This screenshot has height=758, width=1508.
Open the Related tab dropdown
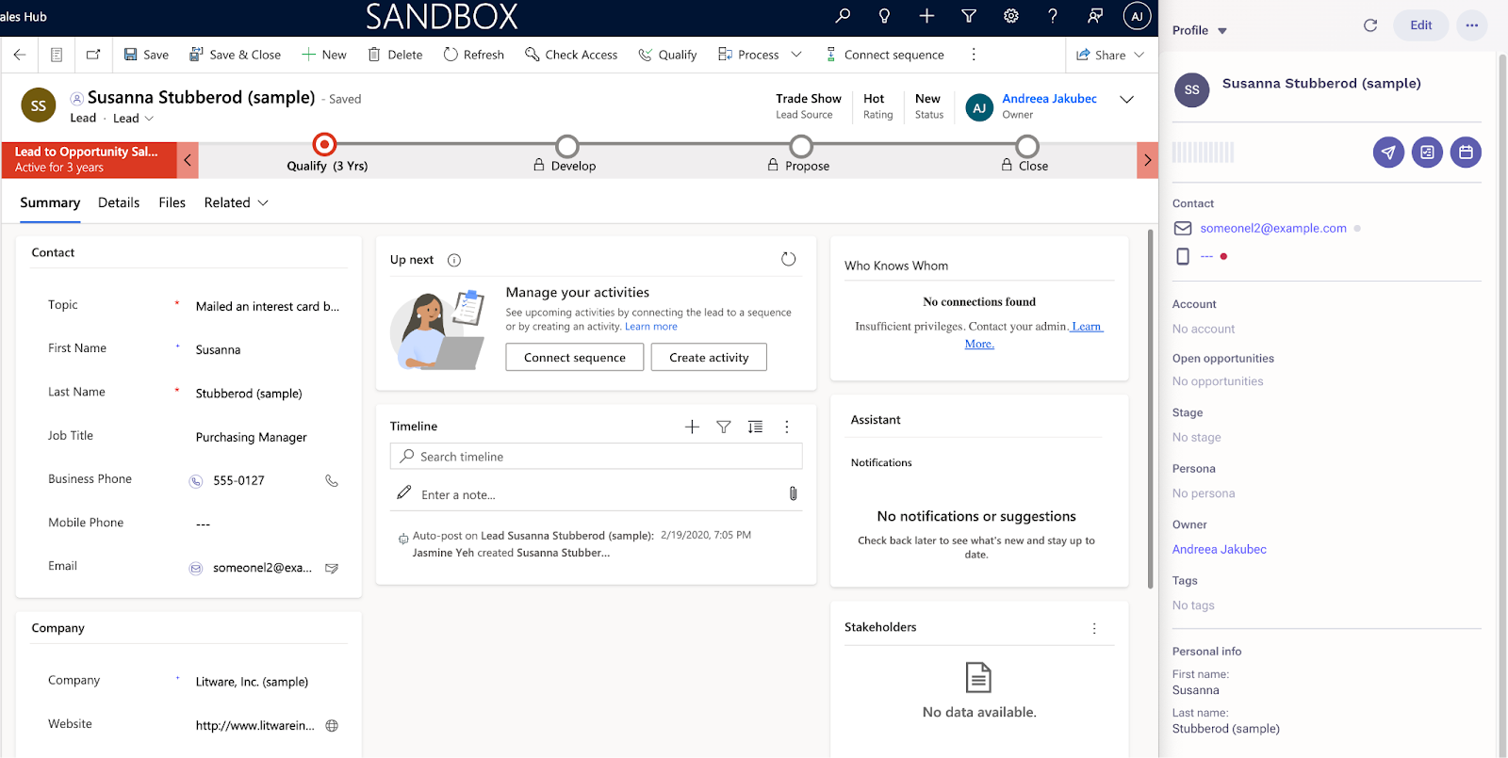point(237,202)
